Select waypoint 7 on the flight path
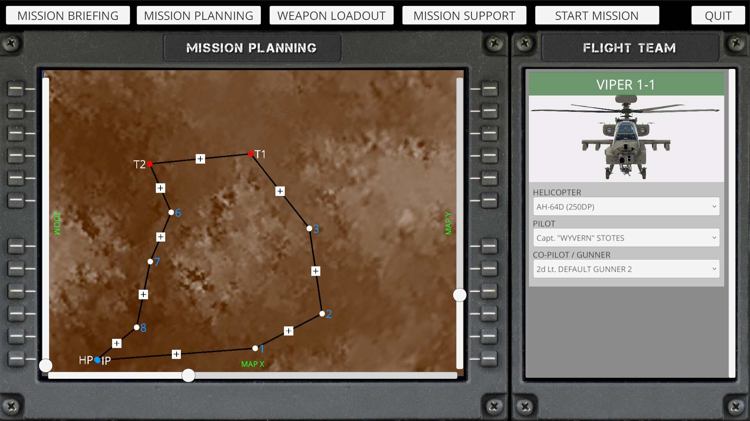Viewport: 750px width, 421px height. click(x=151, y=261)
